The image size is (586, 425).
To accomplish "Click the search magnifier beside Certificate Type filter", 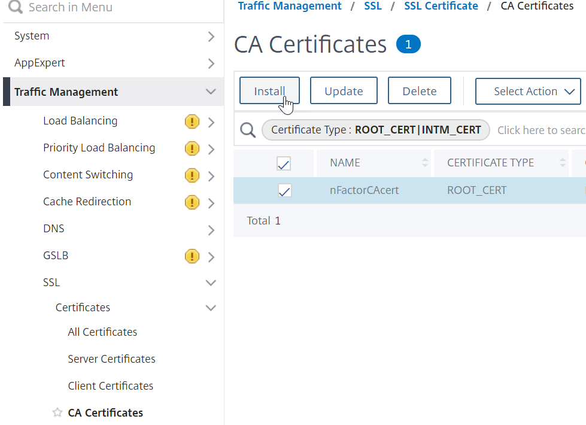I will click(x=248, y=130).
